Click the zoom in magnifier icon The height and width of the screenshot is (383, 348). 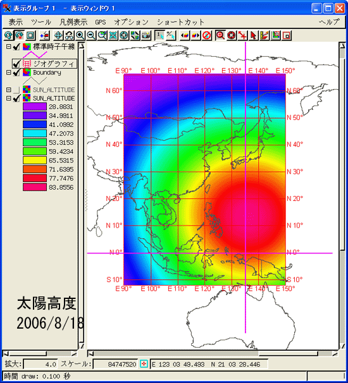tap(80, 35)
